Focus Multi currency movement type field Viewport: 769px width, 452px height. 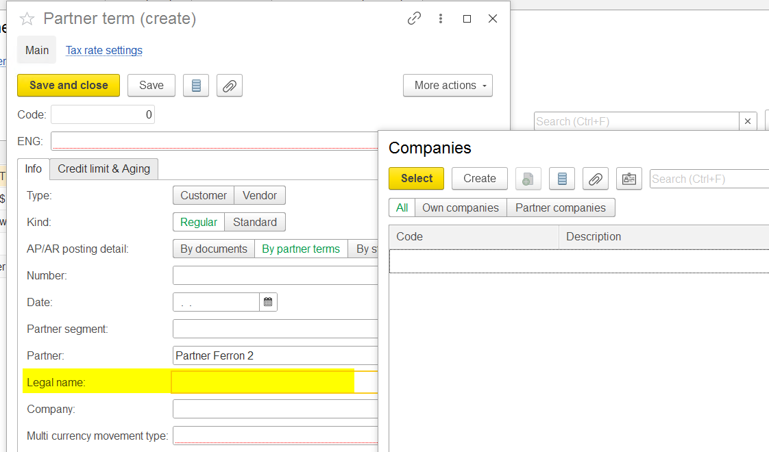[275, 436]
